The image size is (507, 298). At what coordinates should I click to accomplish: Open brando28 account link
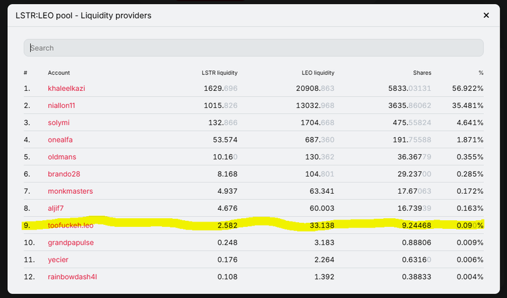tap(63, 174)
